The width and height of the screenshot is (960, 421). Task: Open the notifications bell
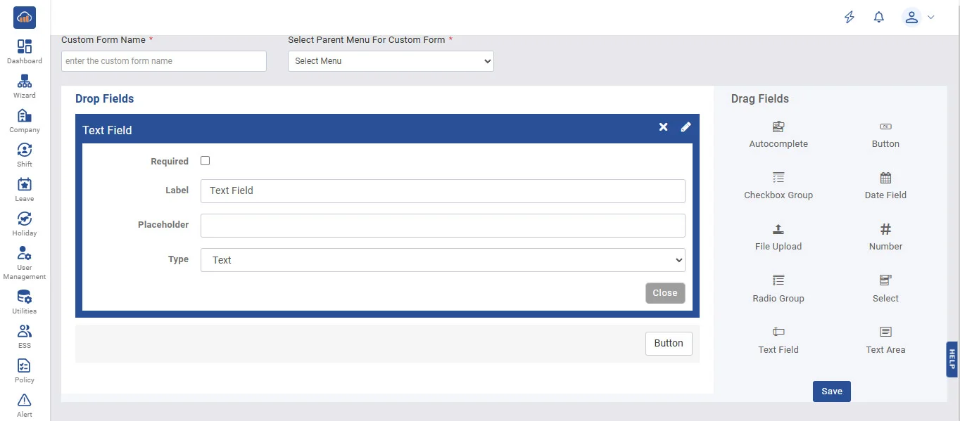point(878,18)
